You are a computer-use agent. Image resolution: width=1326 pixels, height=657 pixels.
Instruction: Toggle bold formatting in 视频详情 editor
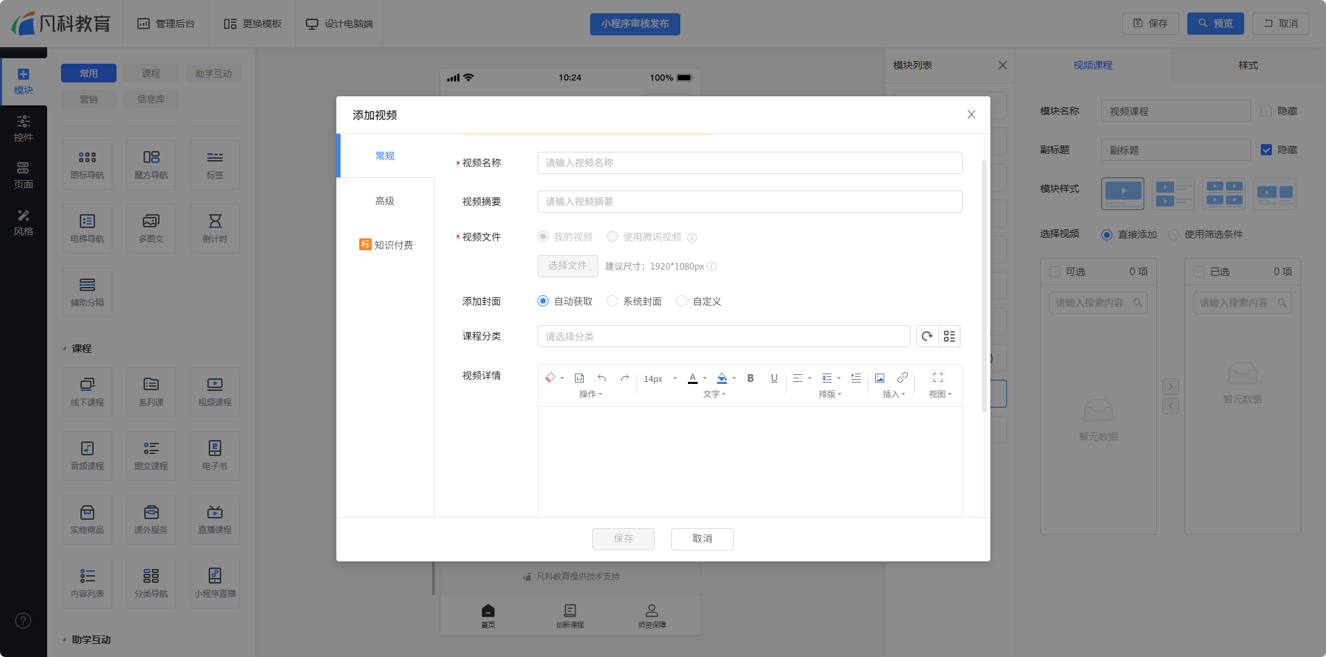pyautogui.click(x=750, y=378)
